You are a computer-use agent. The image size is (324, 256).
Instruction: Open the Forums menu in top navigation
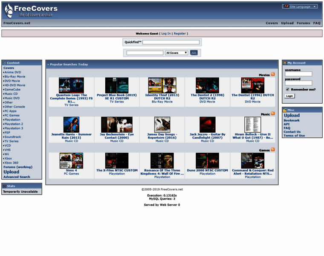click(304, 23)
